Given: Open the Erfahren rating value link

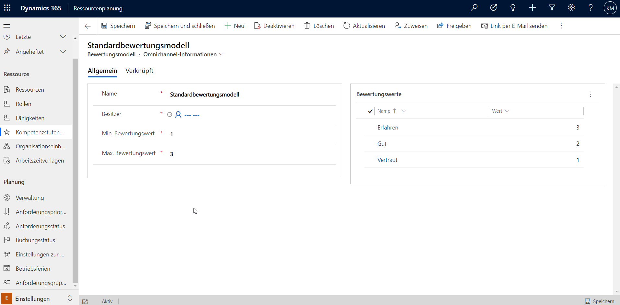Looking at the screenshot, I should click(388, 128).
